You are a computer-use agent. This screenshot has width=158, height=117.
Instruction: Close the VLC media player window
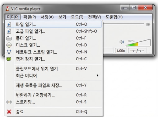click(145, 7)
